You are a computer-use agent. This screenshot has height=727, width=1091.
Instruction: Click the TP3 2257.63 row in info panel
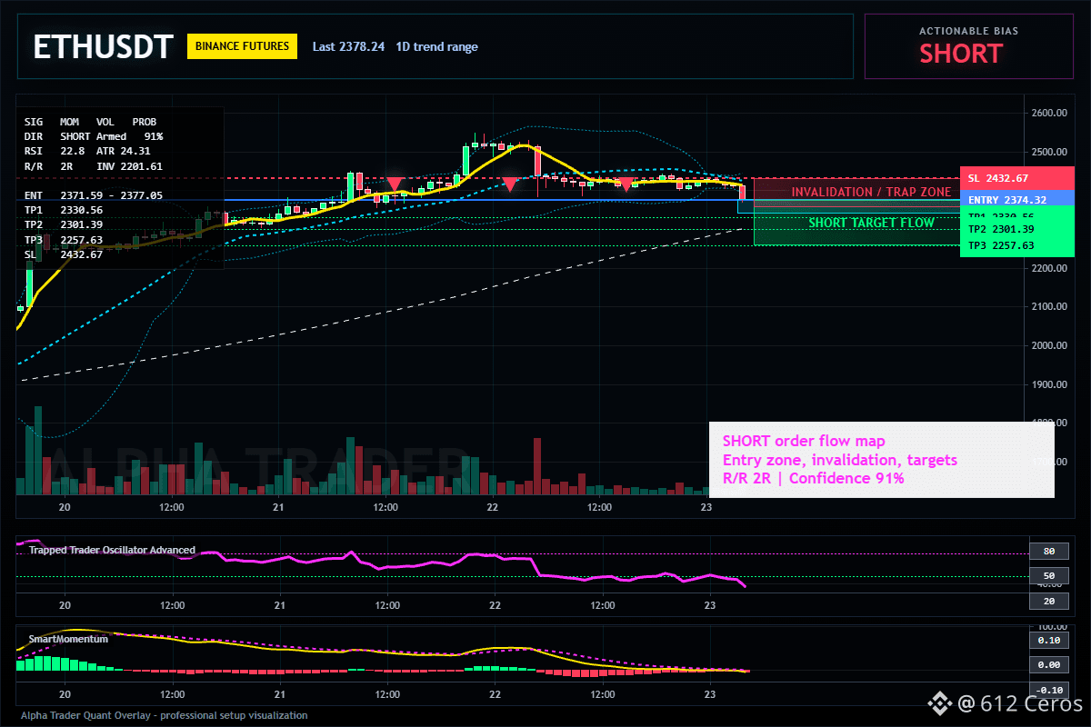click(64, 240)
